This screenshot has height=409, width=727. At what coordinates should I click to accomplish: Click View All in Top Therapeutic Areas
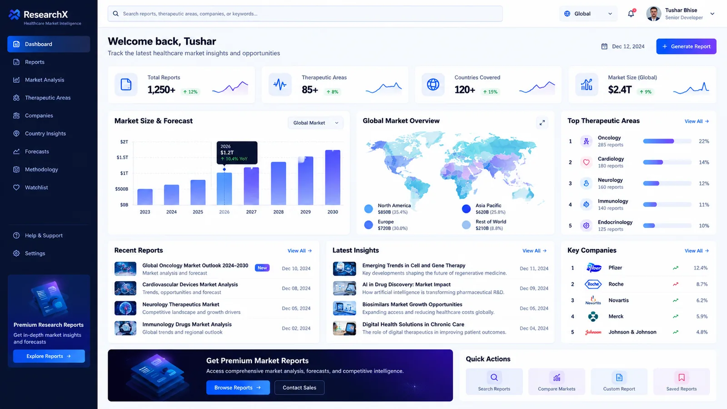click(x=697, y=121)
